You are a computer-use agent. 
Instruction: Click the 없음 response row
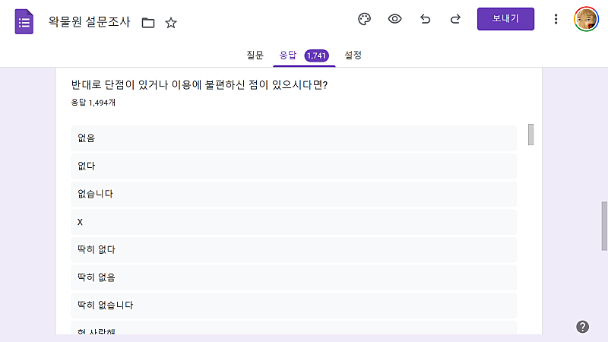tap(293, 138)
